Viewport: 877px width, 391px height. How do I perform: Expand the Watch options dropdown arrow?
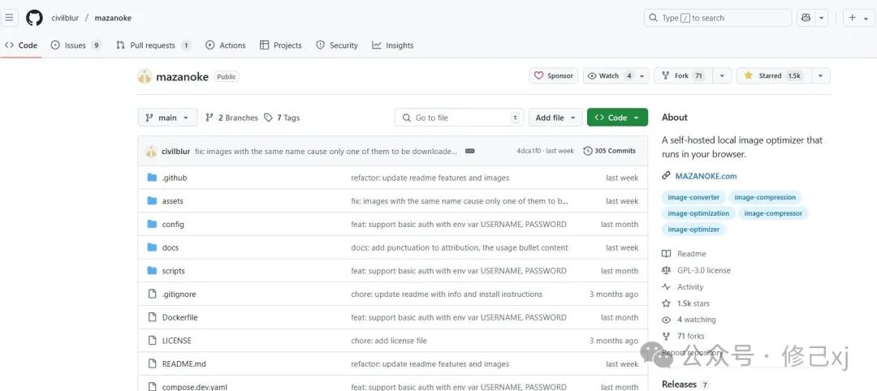pos(642,76)
